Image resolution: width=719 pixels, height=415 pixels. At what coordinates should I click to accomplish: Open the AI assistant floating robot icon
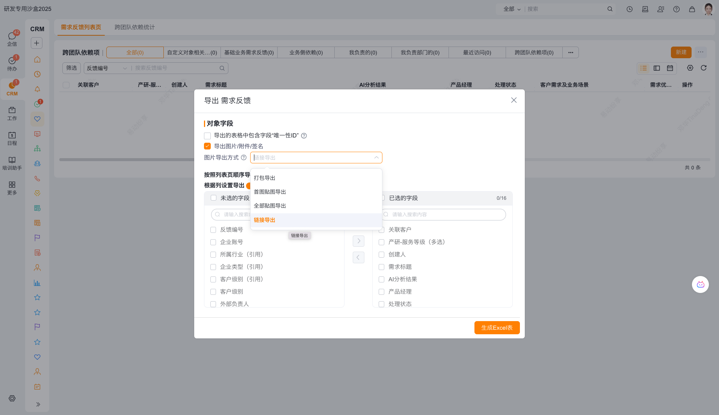tap(701, 285)
